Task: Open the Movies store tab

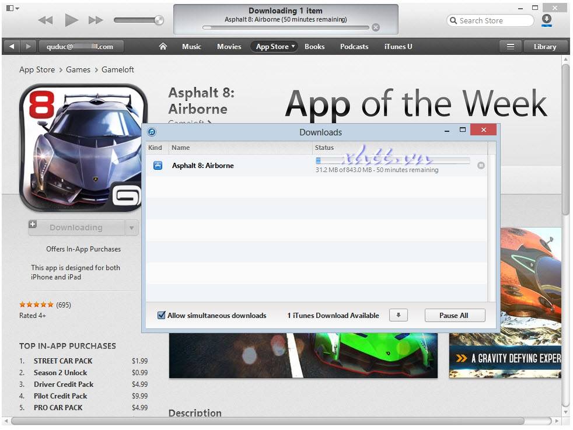Action: click(229, 47)
